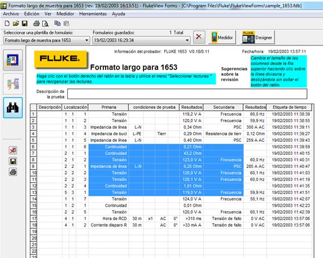Select row header number 18

point(34,225)
